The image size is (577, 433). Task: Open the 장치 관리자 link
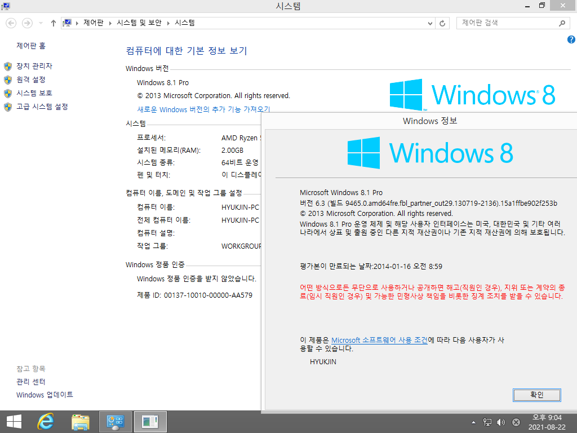click(34, 66)
